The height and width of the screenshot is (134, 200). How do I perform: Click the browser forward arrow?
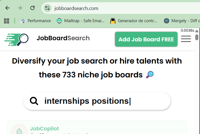tap(20, 8)
